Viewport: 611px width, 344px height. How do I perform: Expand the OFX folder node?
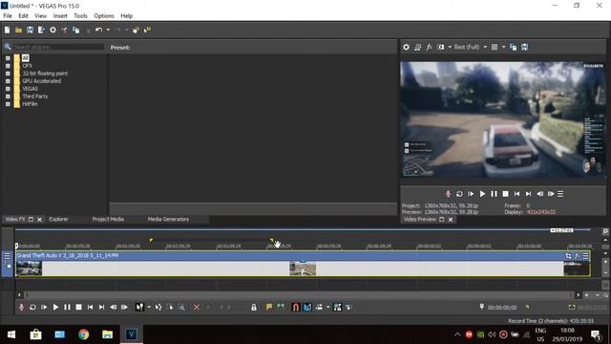[8, 66]
